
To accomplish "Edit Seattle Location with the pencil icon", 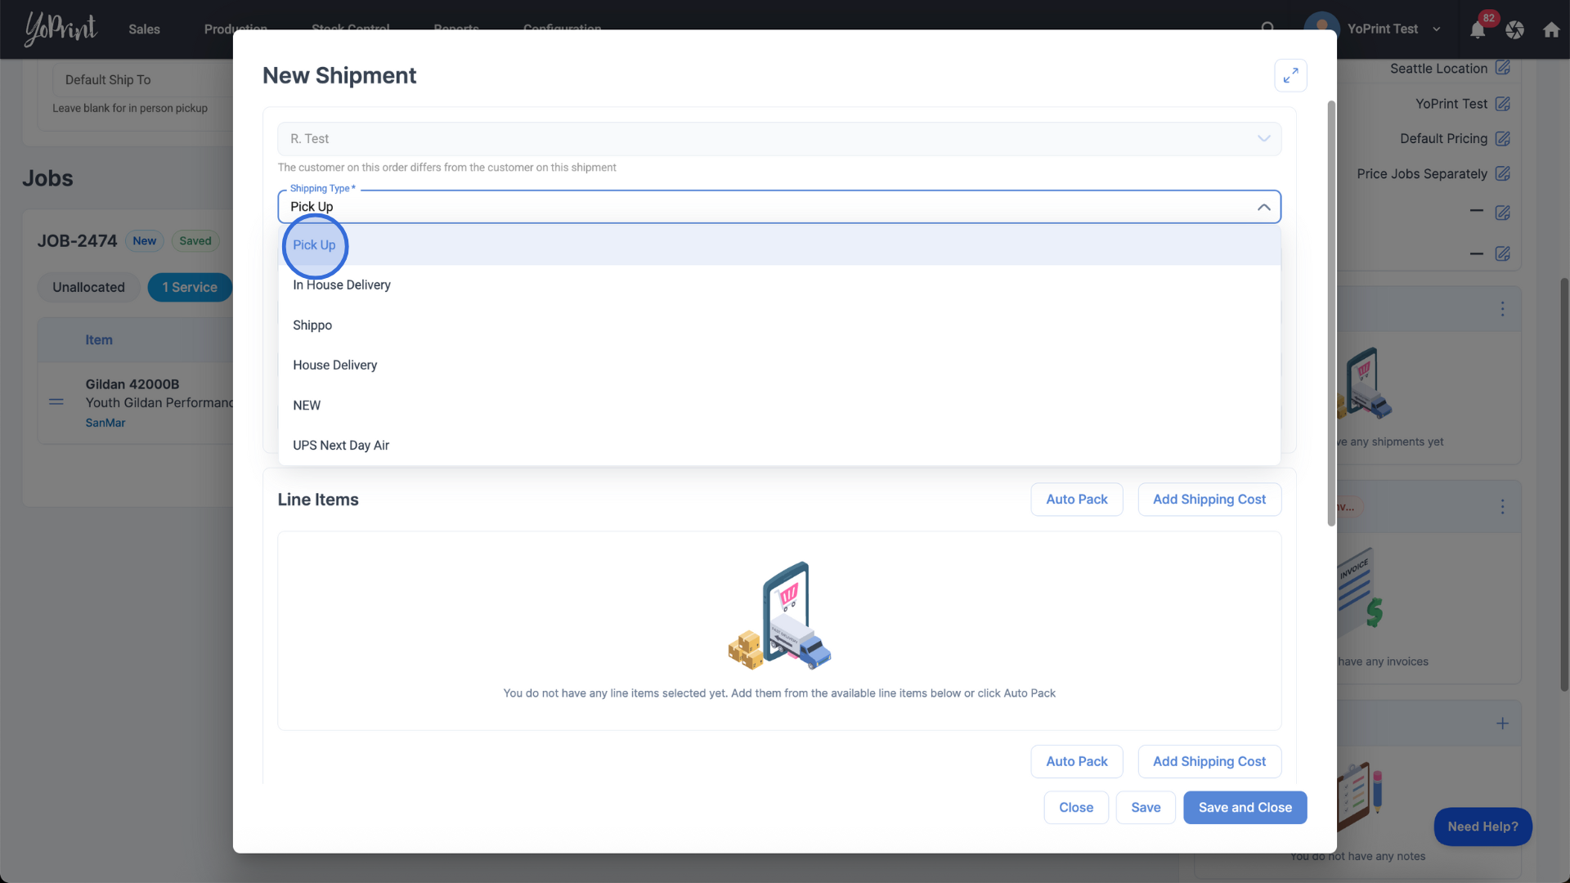I will [1502, 68].
